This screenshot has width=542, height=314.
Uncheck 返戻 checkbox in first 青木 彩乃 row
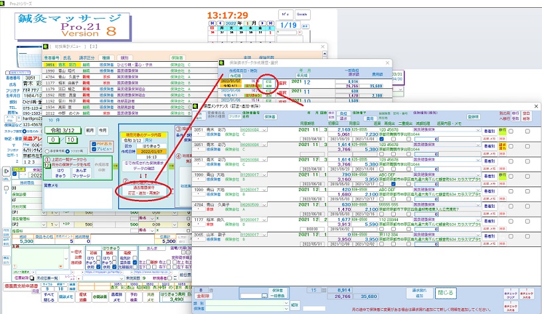(382, 139)
